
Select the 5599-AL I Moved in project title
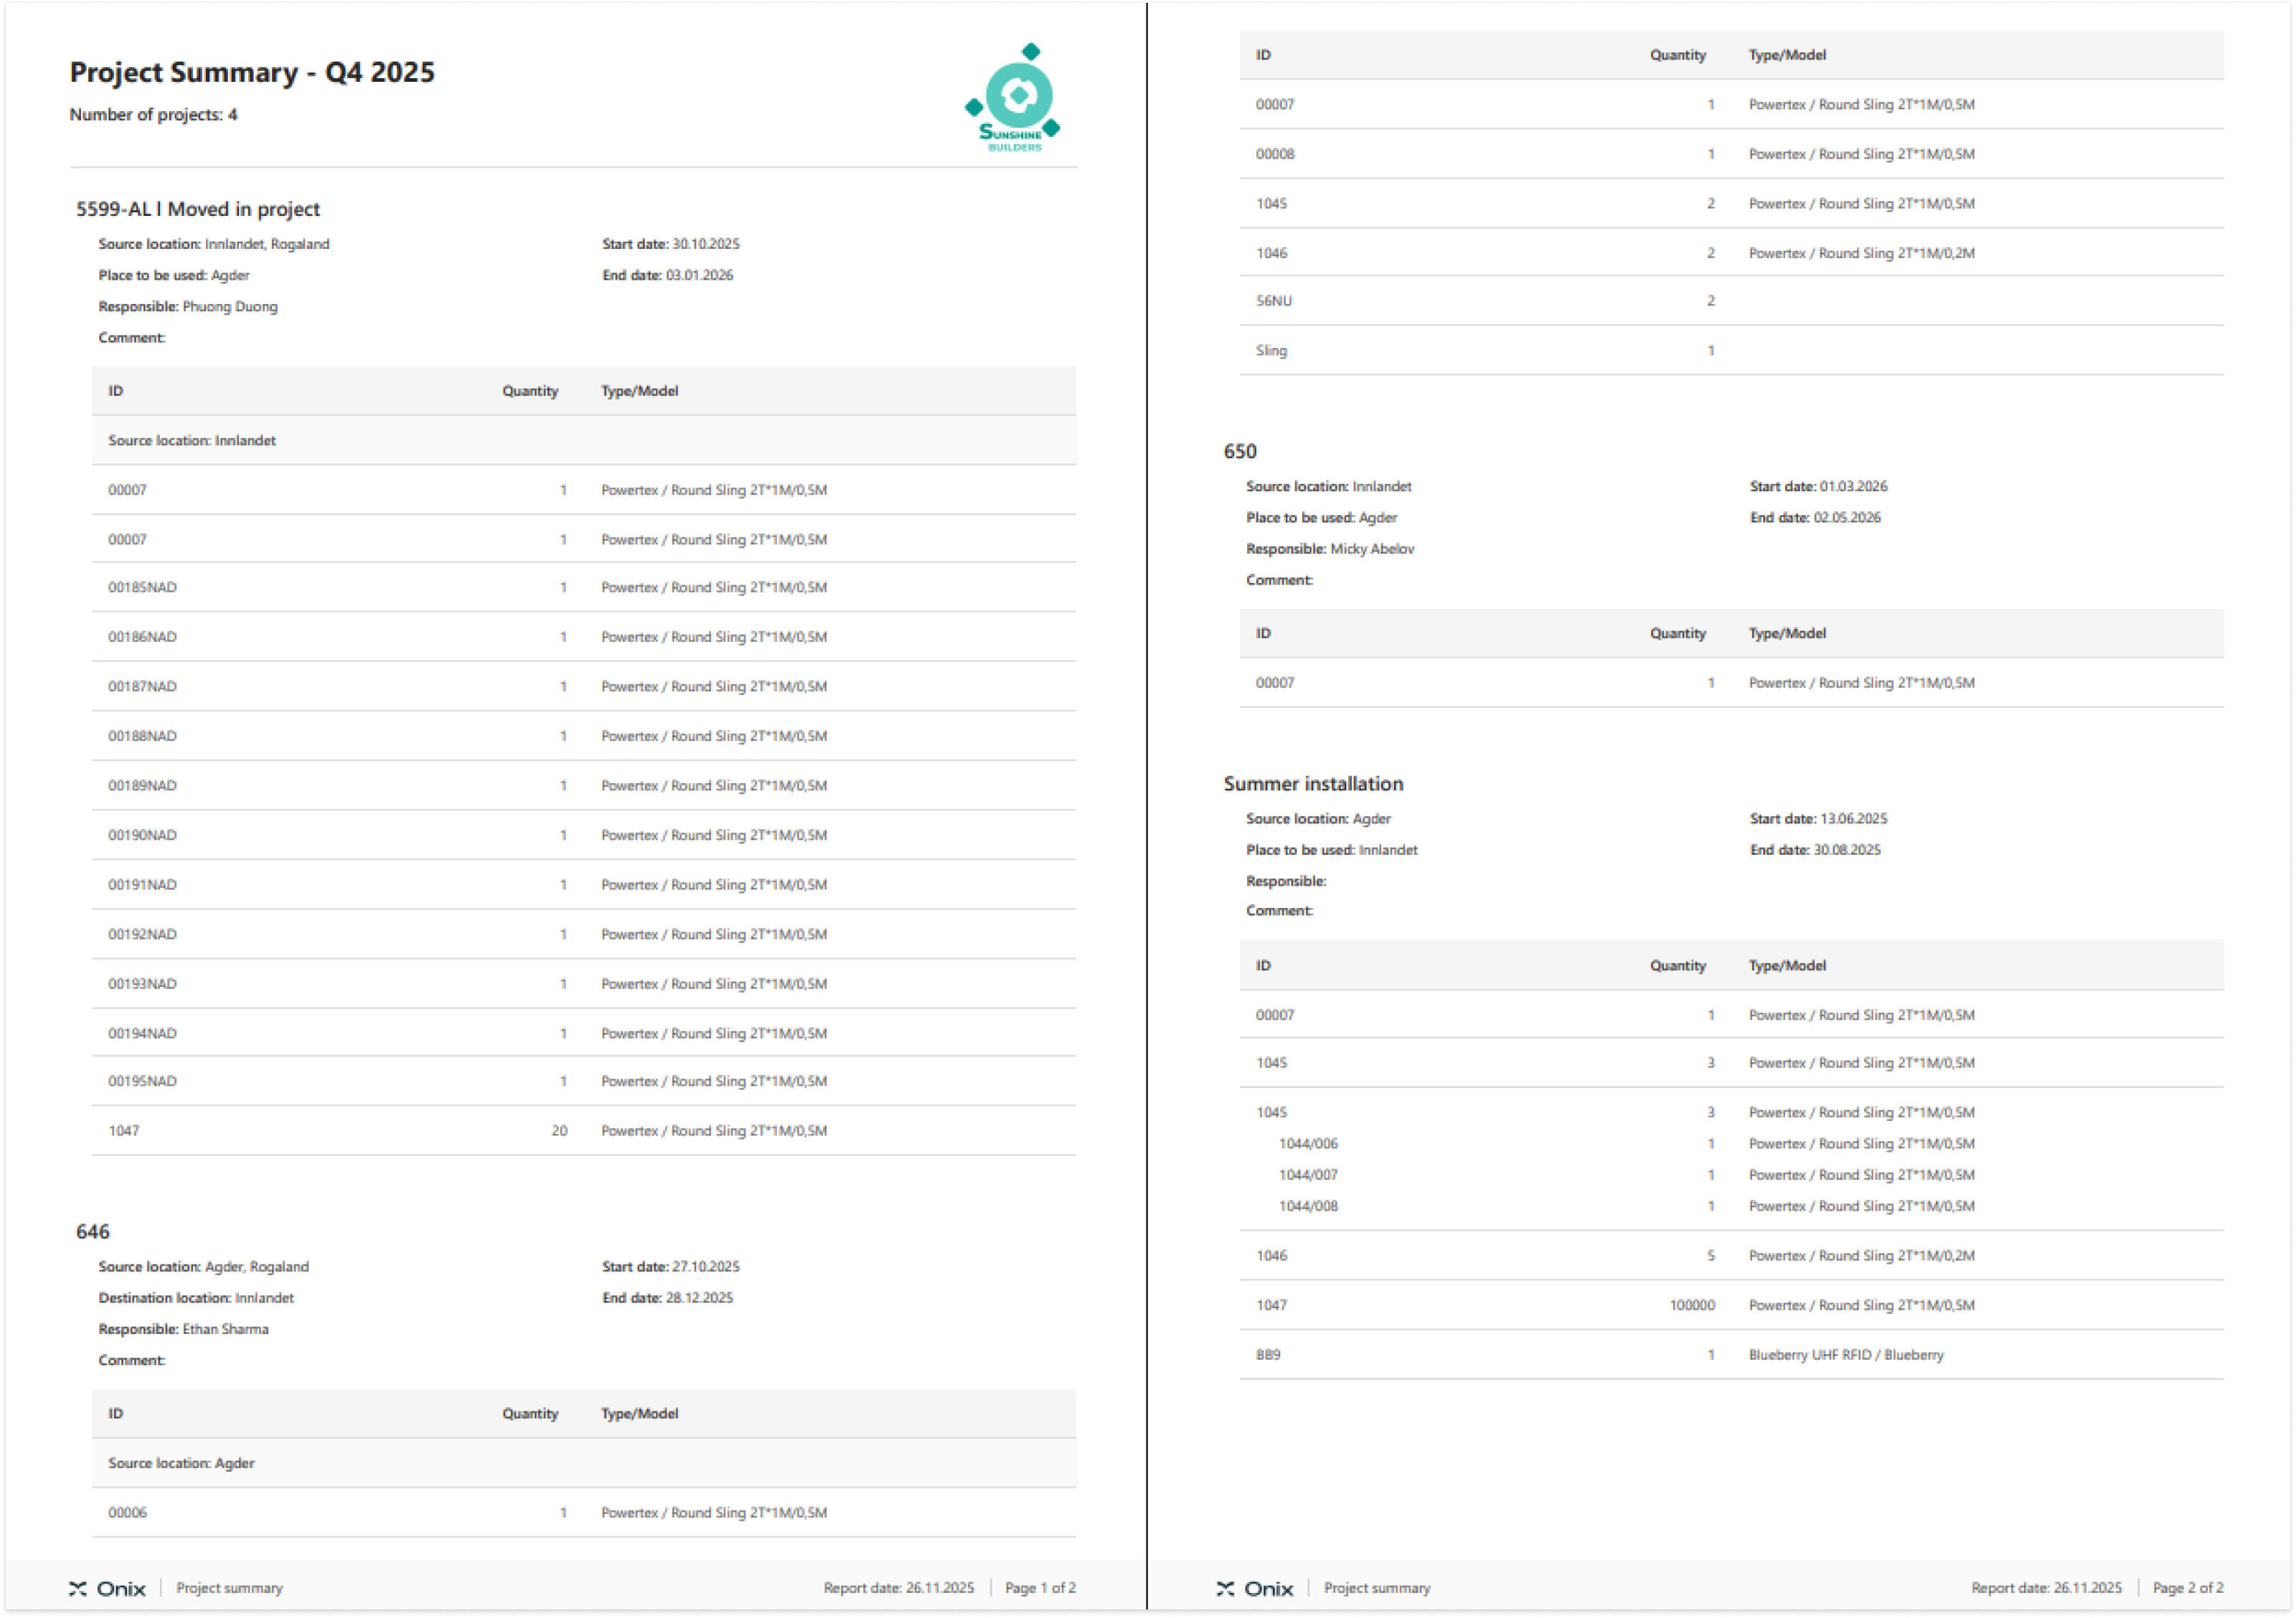pos(198,209)
